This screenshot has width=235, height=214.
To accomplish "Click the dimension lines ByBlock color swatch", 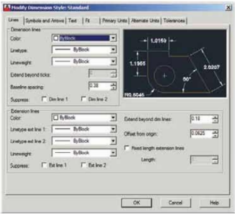I will point(56,38).
